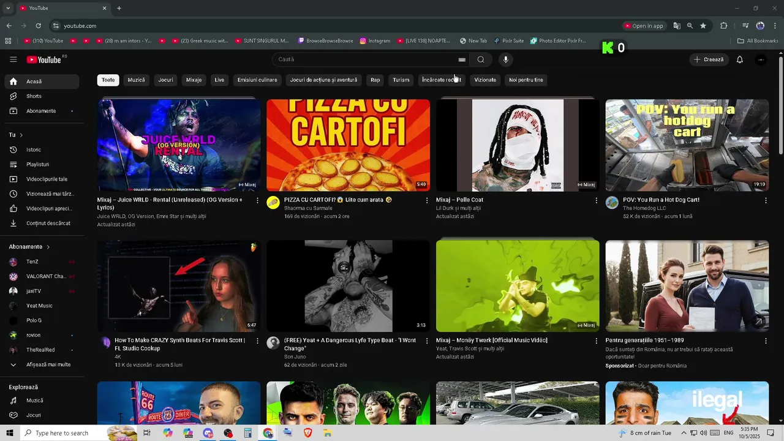Open options menu for Mixaj – Pelle Coat

[x=597, y=200]
